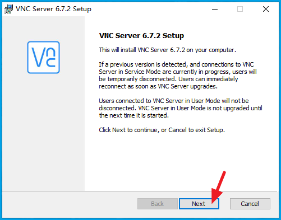This screenshot has width=281, height=220.
Task: Cancel the VNC Server installation
Action: [x=250, y=204]
